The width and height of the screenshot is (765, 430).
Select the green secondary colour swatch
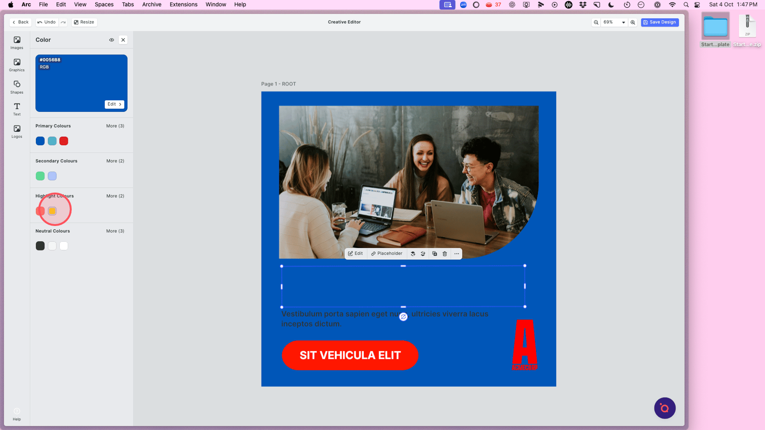click(40, 176)
